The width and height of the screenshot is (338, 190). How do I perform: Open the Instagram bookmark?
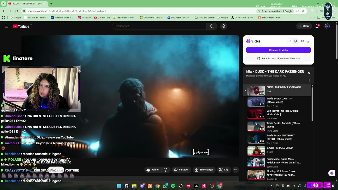(84, 18)
